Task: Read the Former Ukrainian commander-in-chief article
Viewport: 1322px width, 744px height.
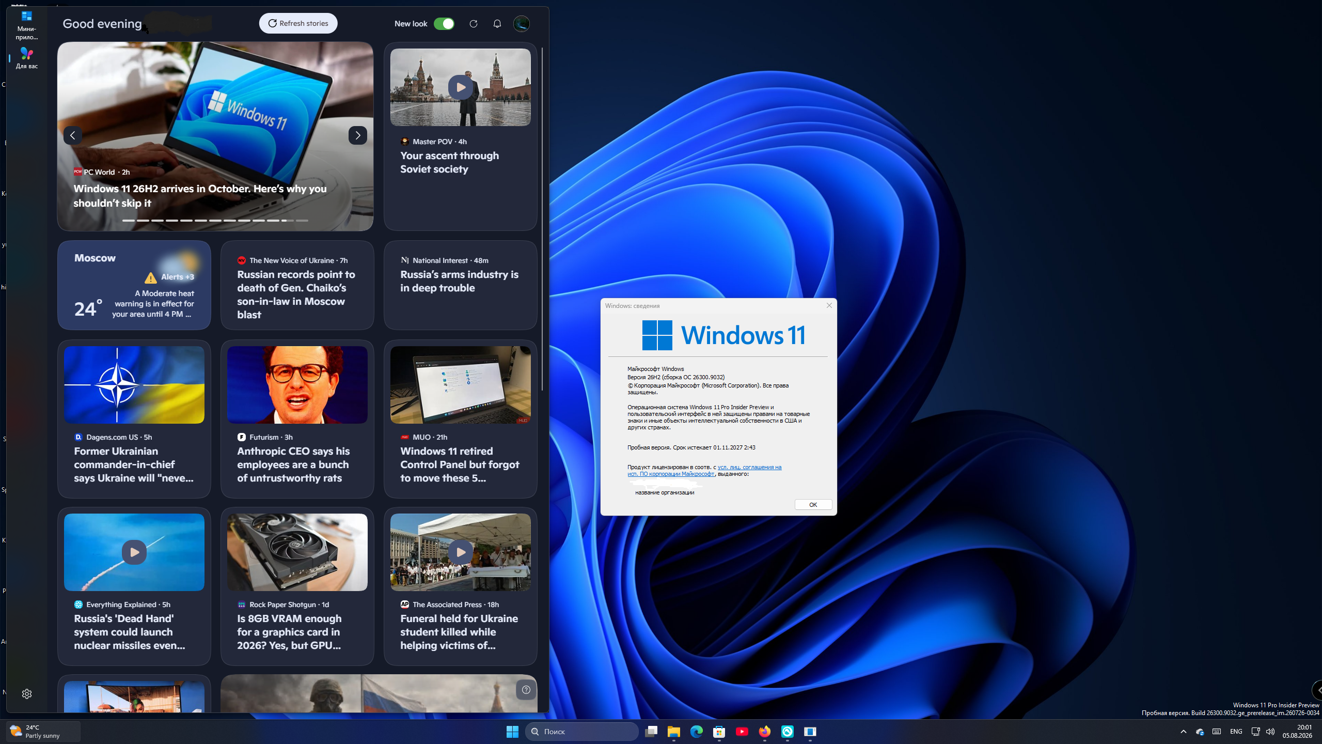Action: click(134, 464)
